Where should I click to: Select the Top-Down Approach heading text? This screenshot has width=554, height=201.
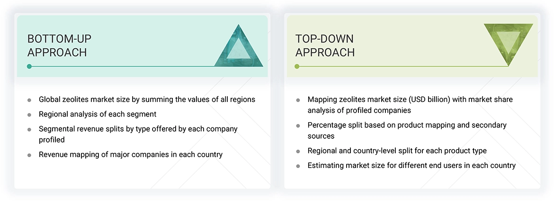[x=325, y=45]
